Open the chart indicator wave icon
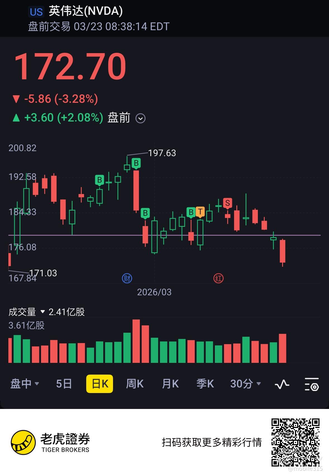The image size is (329, 476). pos(282,384)
